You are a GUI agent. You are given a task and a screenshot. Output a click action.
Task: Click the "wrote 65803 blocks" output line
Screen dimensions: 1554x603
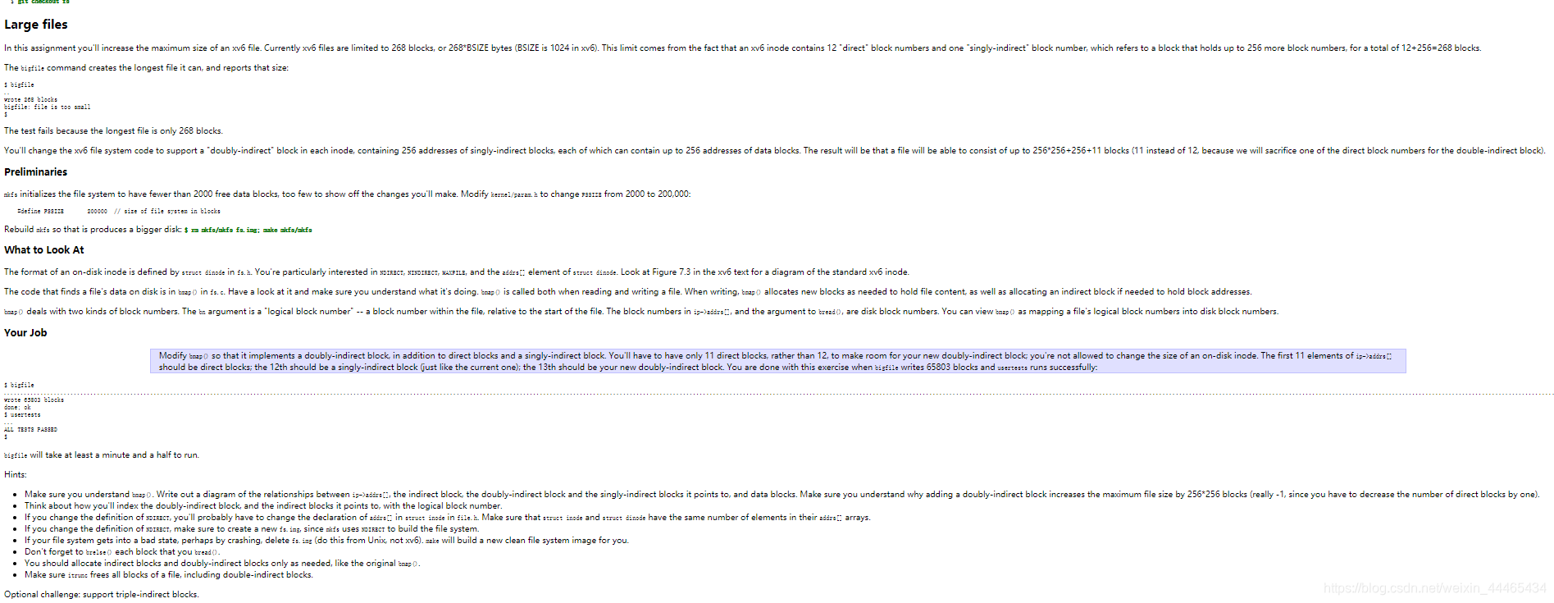coord(34,400)
